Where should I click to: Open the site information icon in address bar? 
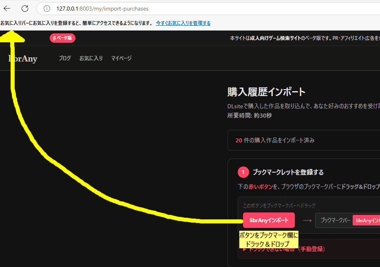[x=47, y=9]
